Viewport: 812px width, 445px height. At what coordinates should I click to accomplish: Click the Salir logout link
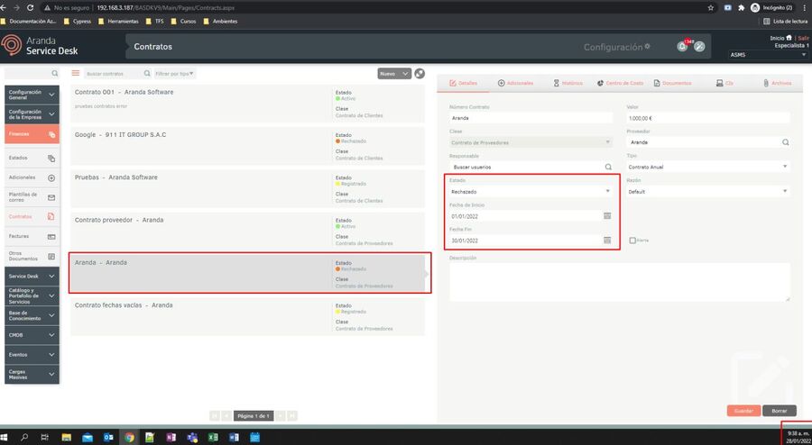803,38
